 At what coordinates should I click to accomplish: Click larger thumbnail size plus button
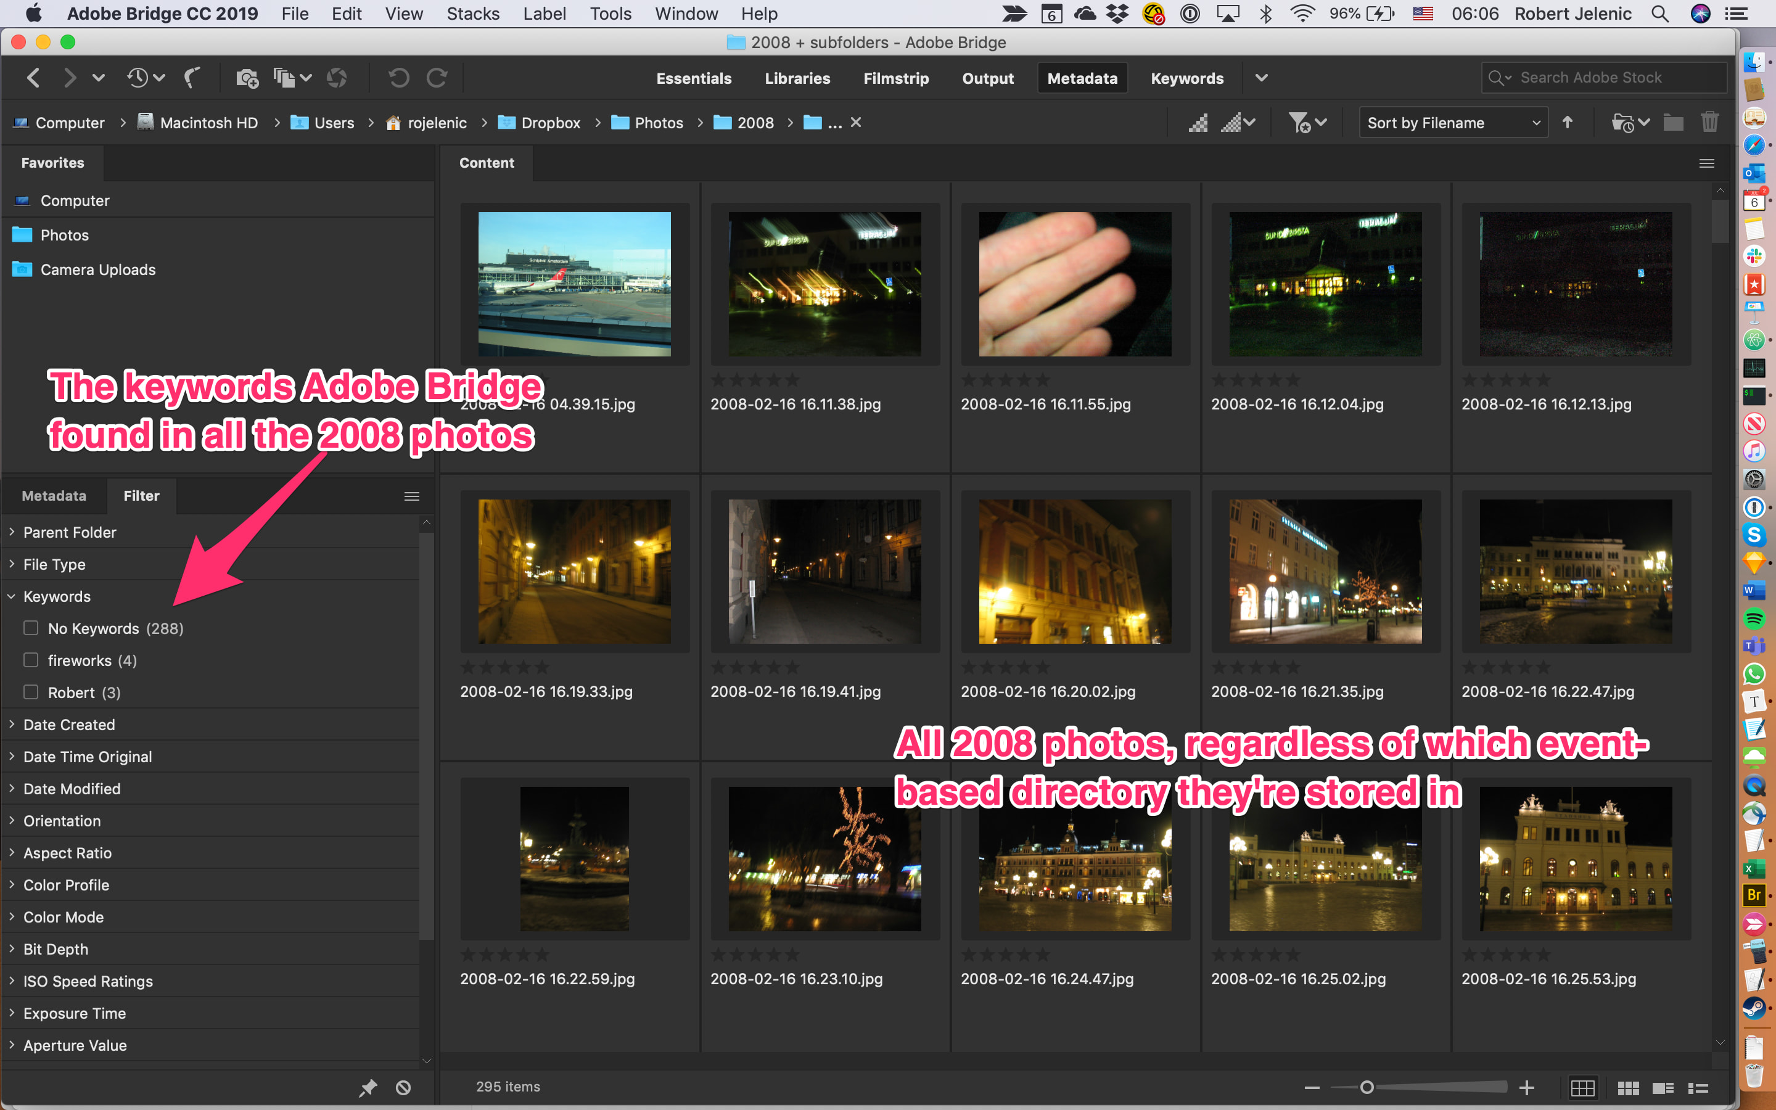tap(1527, 1087)
